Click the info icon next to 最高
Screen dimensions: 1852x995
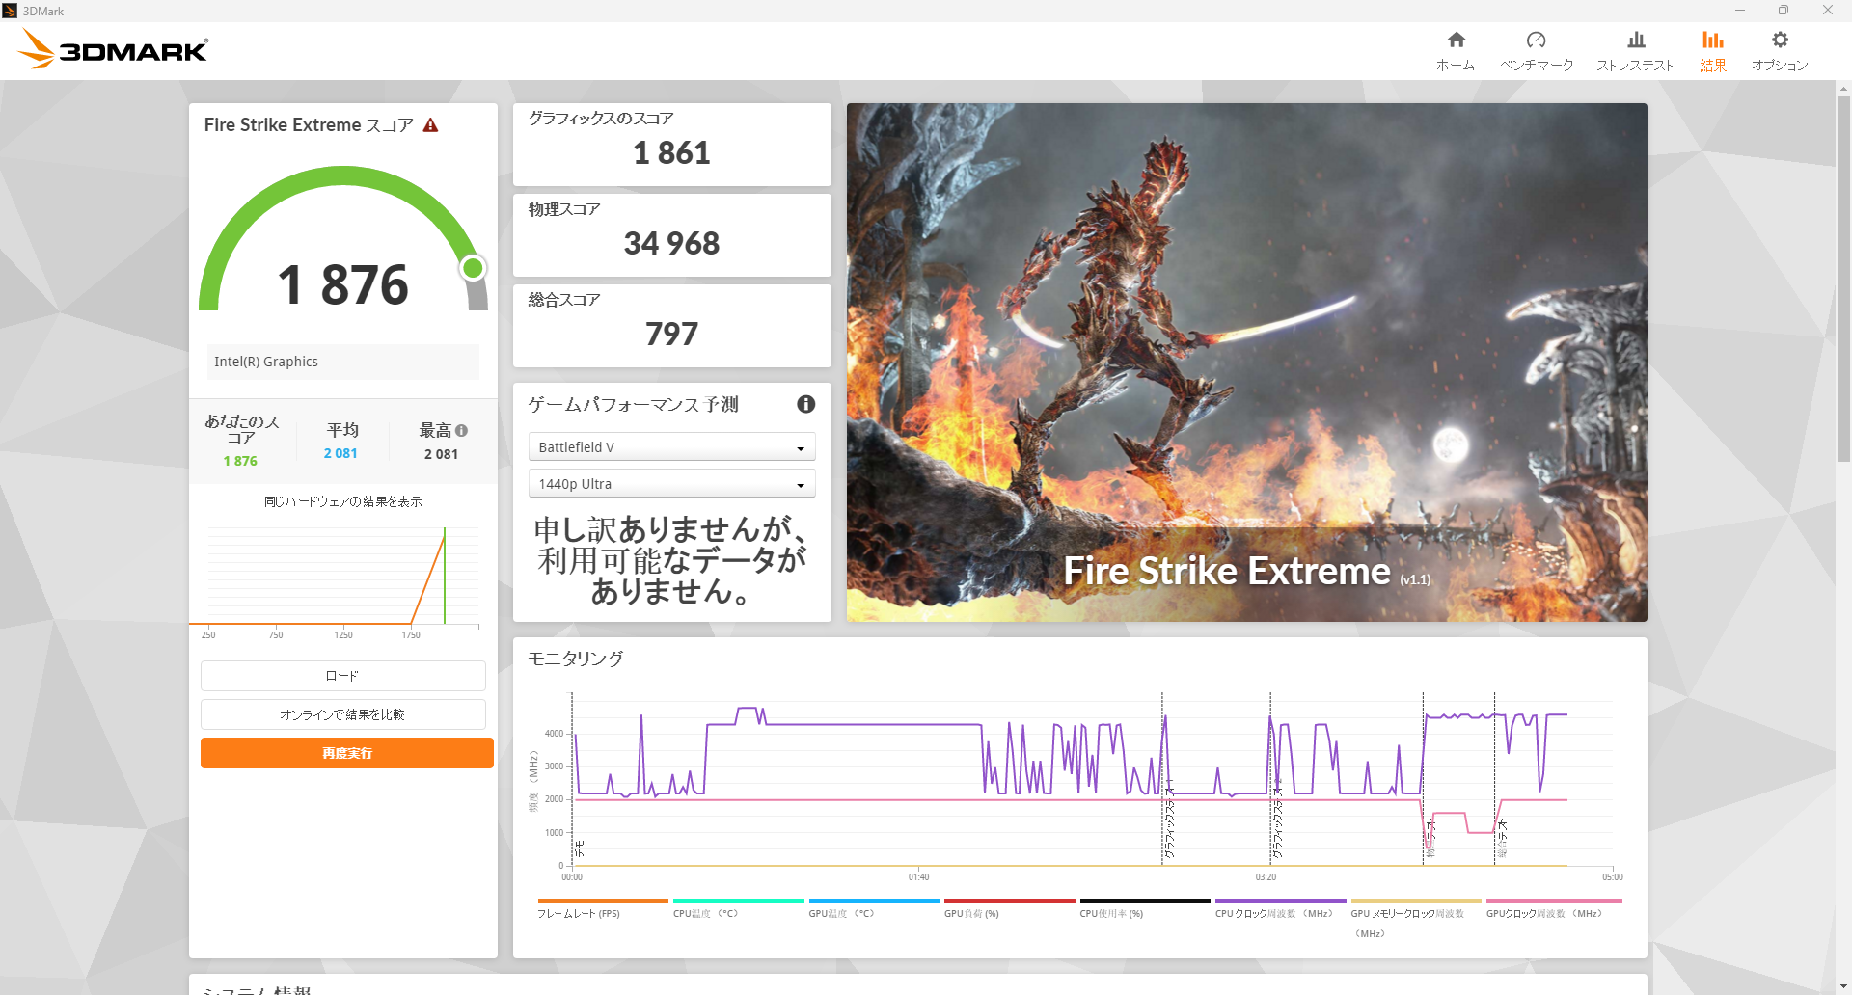point(462,431)
